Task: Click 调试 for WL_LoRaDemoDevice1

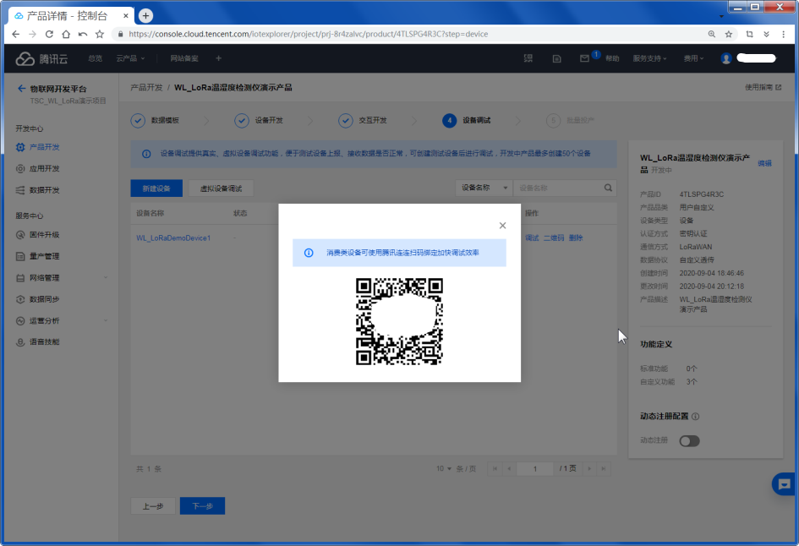Action: pyautogui.click(x=532, y=238)
